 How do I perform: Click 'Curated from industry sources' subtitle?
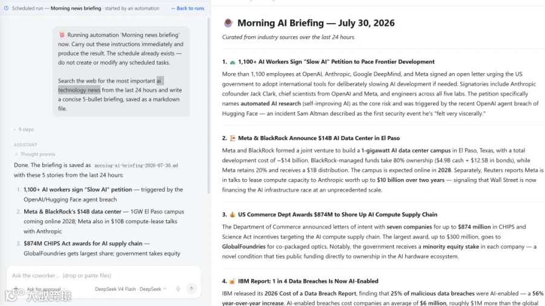288,37
